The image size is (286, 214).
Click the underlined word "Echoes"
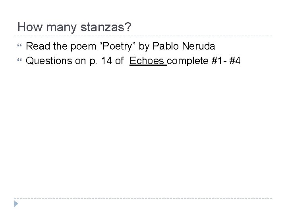(147, 61)
